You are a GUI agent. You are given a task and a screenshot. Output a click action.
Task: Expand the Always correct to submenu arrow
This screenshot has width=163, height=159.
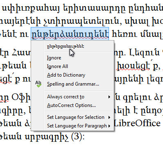point(109,97)
